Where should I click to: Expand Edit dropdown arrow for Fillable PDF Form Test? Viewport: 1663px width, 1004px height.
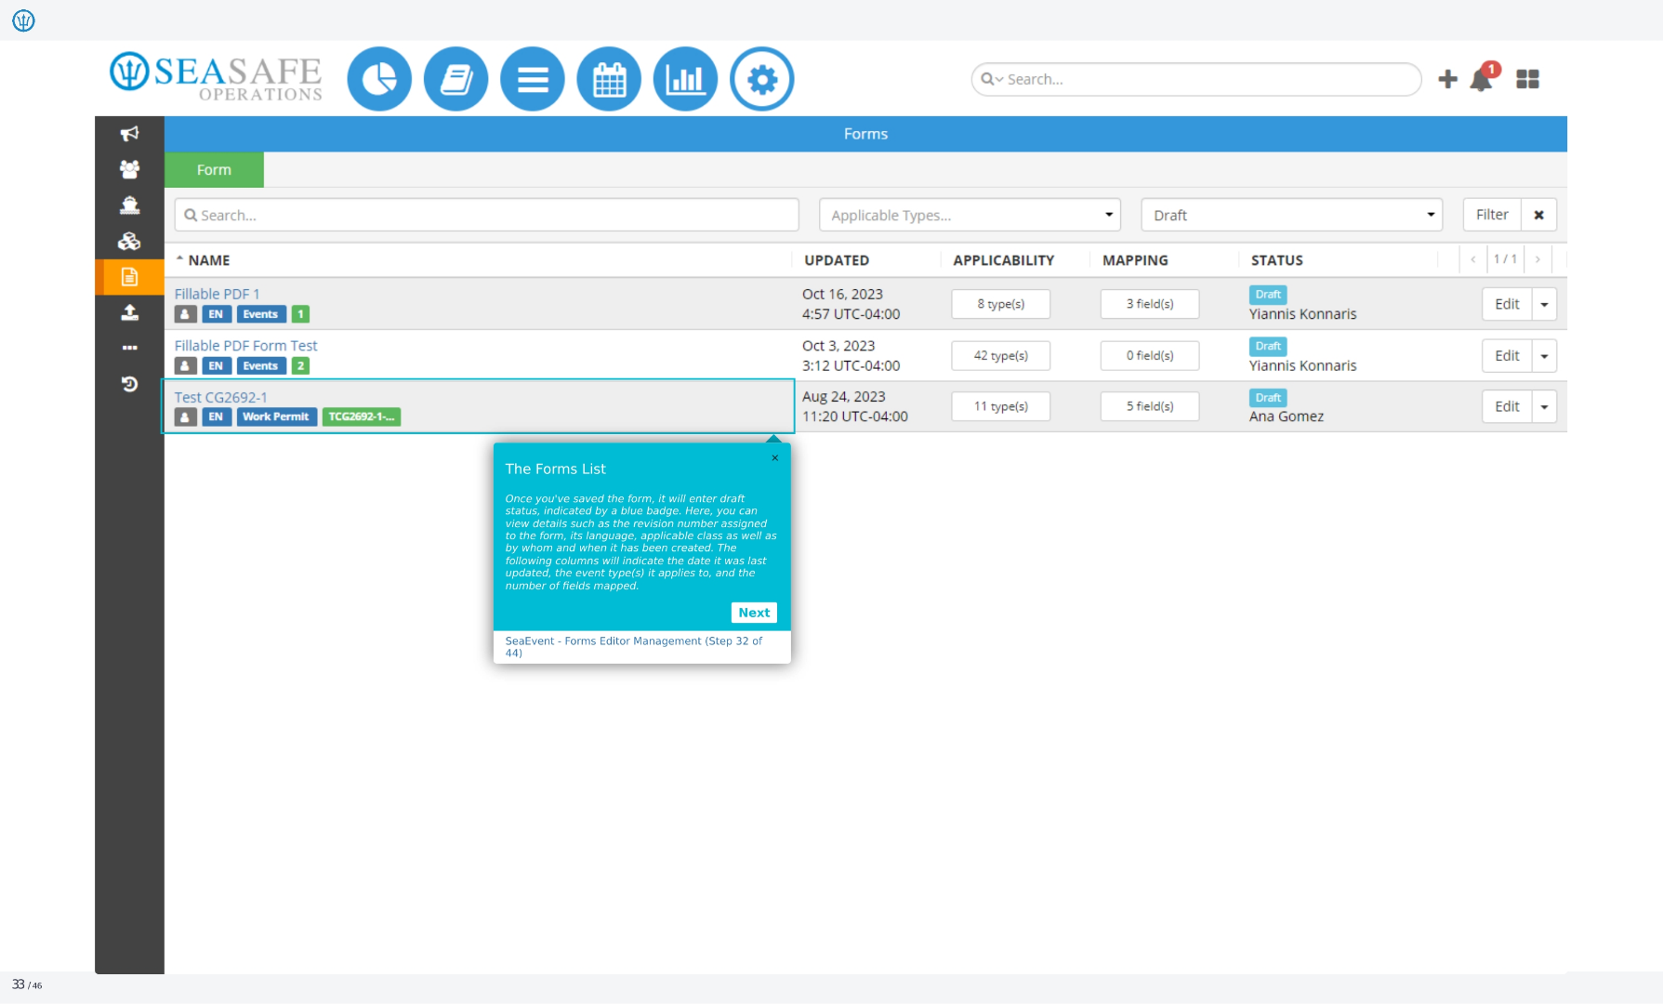click(x=1544, y=356)
